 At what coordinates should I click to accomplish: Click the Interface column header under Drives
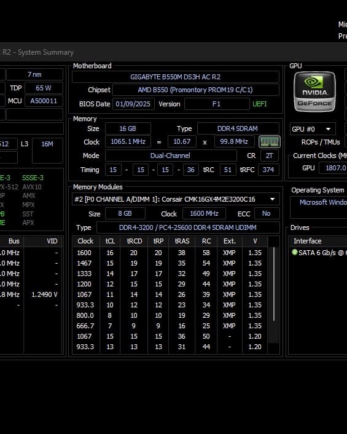click(x=318, y=241)
